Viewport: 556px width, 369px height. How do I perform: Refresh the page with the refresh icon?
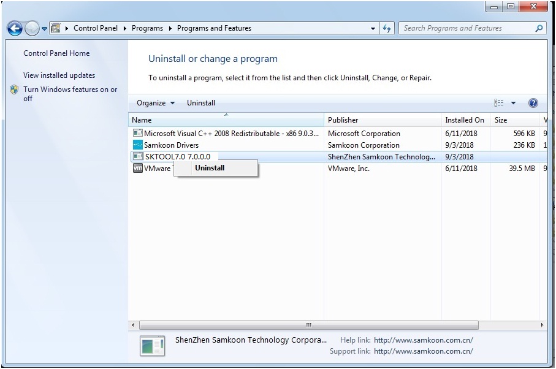coord(387,28)
